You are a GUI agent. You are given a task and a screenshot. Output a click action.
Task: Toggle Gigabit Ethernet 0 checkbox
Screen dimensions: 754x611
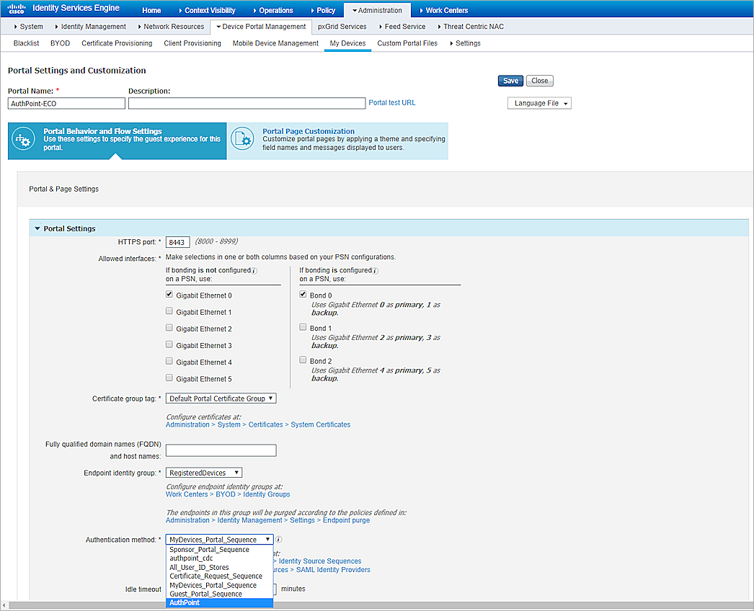tap(169, 294)
